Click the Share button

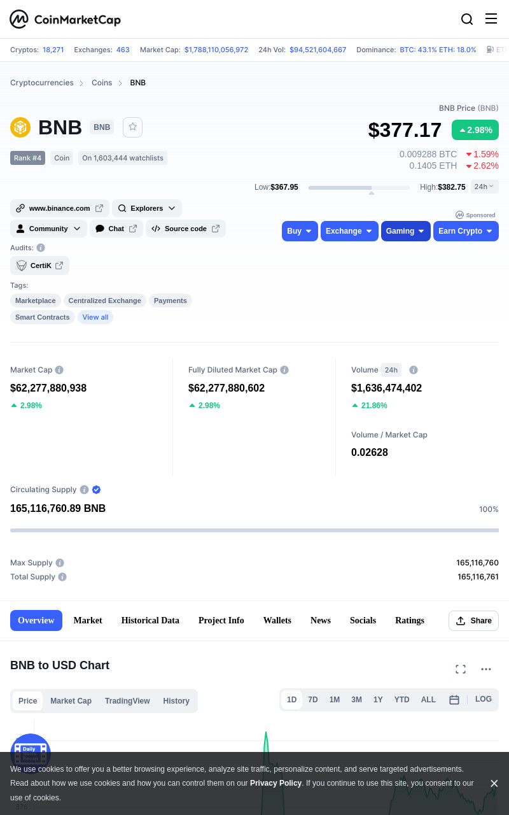tap(473, 621)
